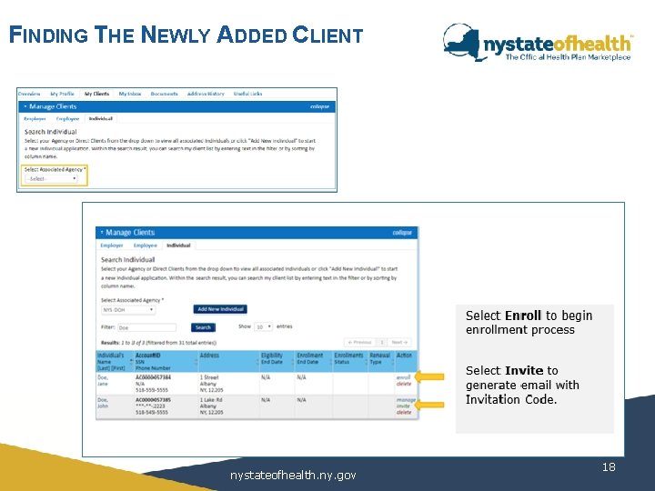This screenshot has height=491, width=655.
Task: Click the Doe, John name link
Action: (x=103, y=403)
